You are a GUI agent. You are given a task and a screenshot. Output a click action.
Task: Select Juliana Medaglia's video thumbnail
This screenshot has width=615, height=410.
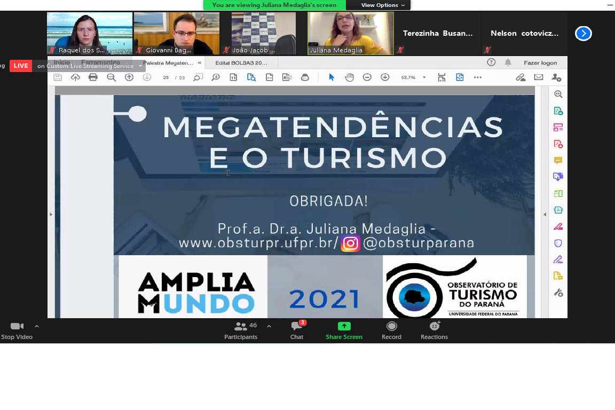point(350,33)
